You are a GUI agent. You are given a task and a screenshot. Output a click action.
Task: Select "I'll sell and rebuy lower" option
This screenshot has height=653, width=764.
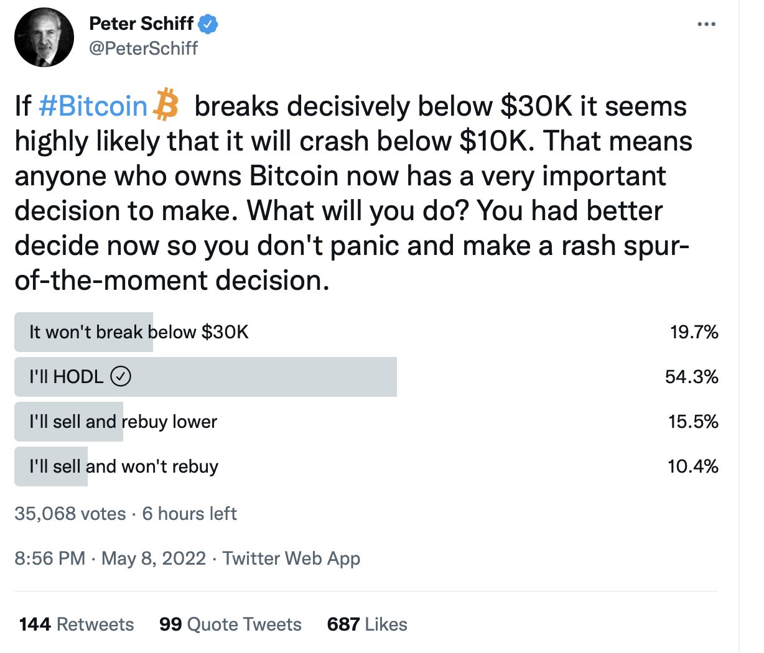click(x=123, y=422)
